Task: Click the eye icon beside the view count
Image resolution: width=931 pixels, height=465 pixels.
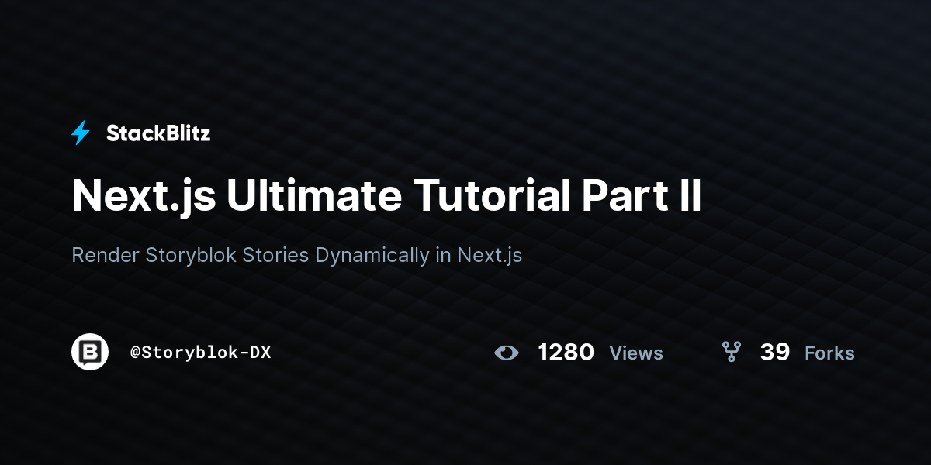Action: click(x=507, y=353)
